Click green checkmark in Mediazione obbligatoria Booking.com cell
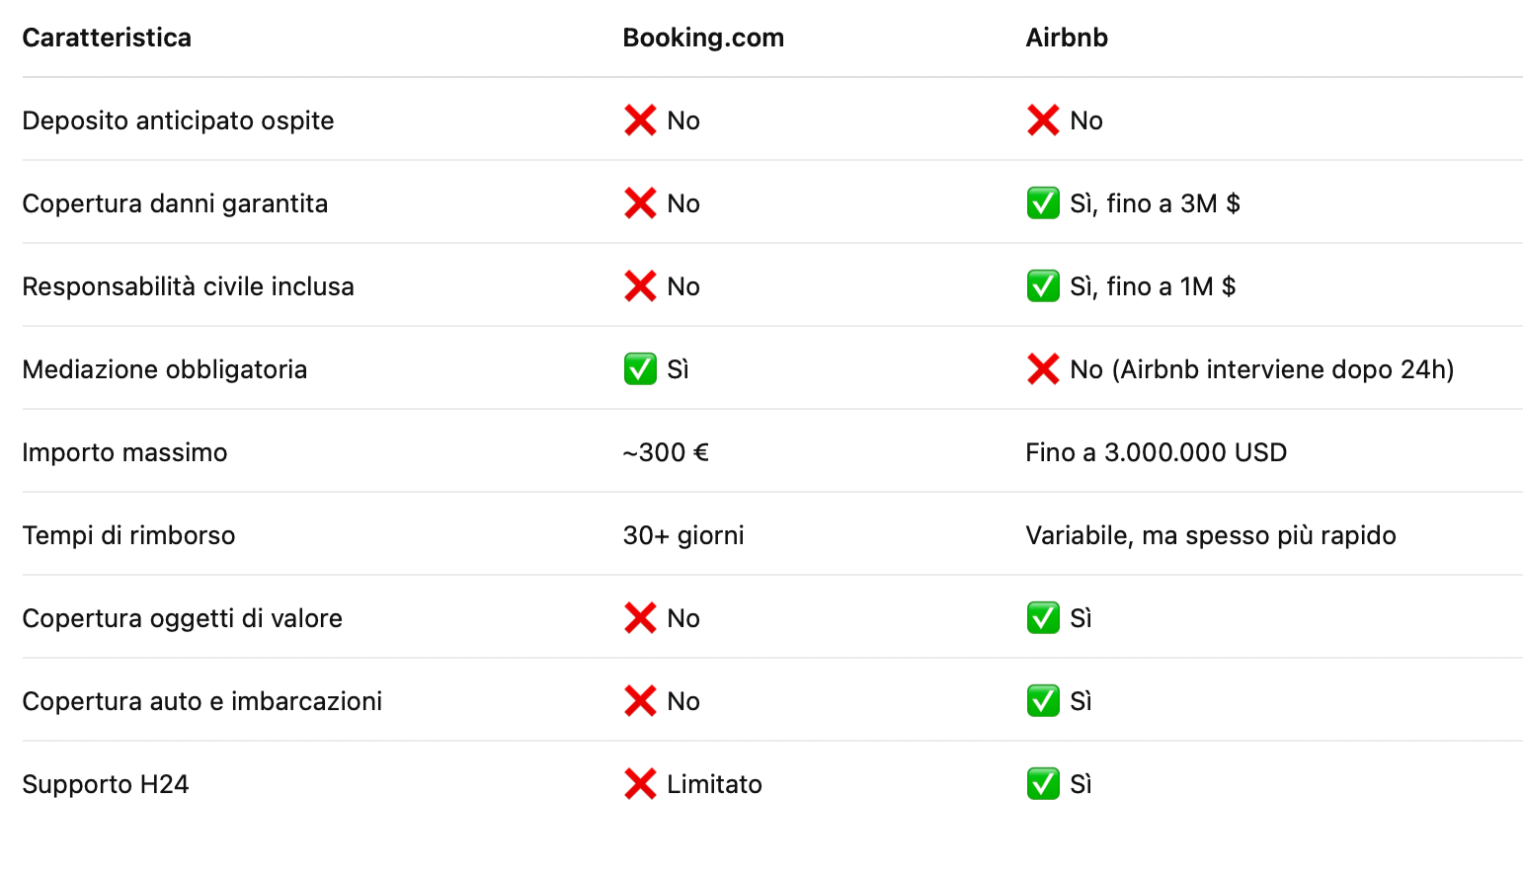This screenshot has height=879, width=1523. [x=640, y=369]
